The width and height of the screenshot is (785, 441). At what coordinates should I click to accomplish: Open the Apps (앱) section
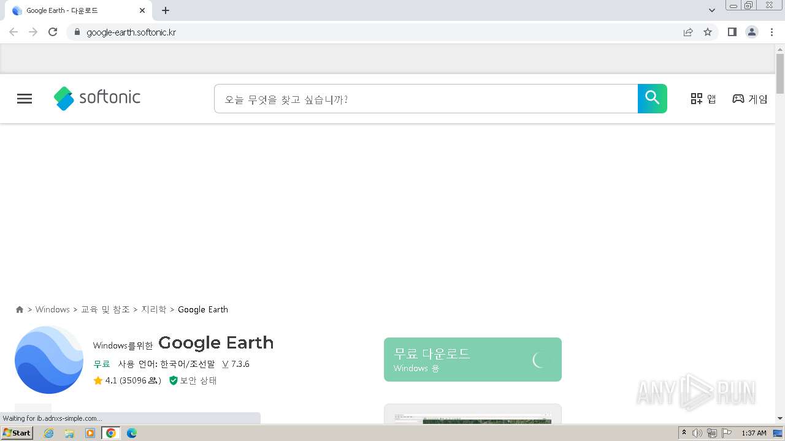(703, 99)
